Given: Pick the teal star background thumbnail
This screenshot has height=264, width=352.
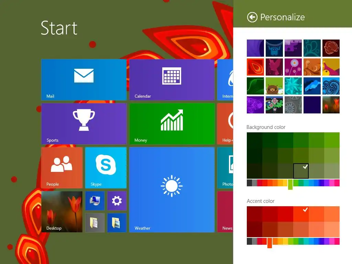Looking at the screenshot, I should (x=293, y=86).
